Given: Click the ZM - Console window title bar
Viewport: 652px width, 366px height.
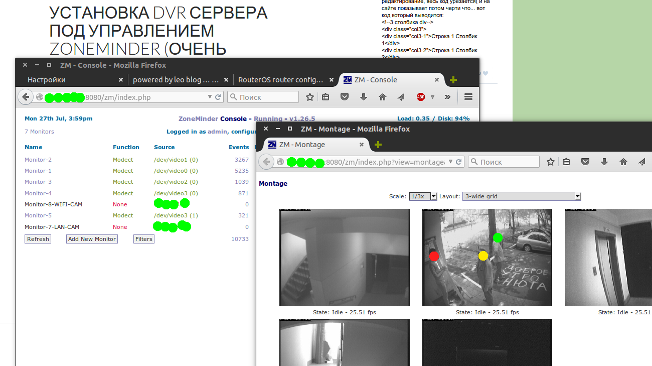Looking at the screenshot, I should click(x=247, y=65).
